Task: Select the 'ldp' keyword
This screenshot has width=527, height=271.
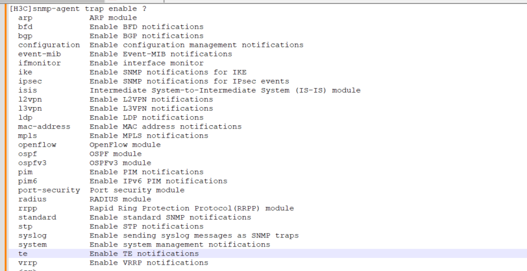Action: (x=25, y=117)
